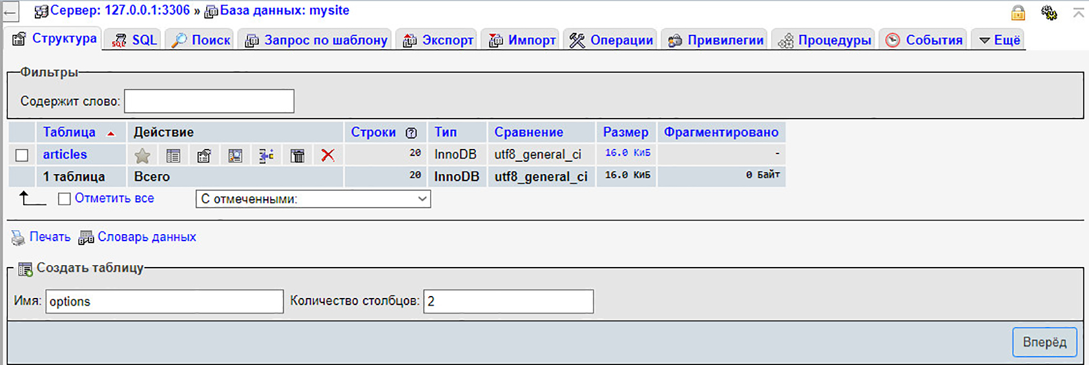Click the Содержит слово filter field
This screenshot has height=365, width=1089.
[209, 101]
